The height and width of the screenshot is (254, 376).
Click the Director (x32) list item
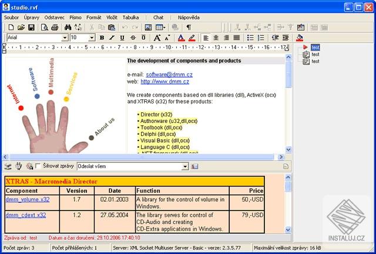pyautogui.click(x=156, y=115)
